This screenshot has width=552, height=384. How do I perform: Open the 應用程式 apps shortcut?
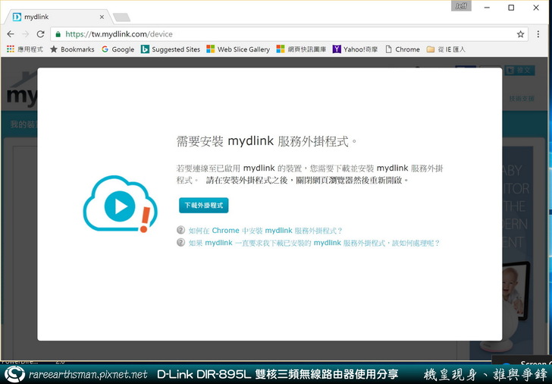pos(25,49)
